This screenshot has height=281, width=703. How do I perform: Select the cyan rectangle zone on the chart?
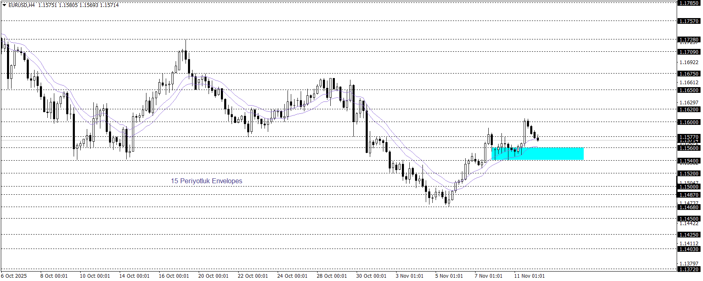click(x=538, y=154)
